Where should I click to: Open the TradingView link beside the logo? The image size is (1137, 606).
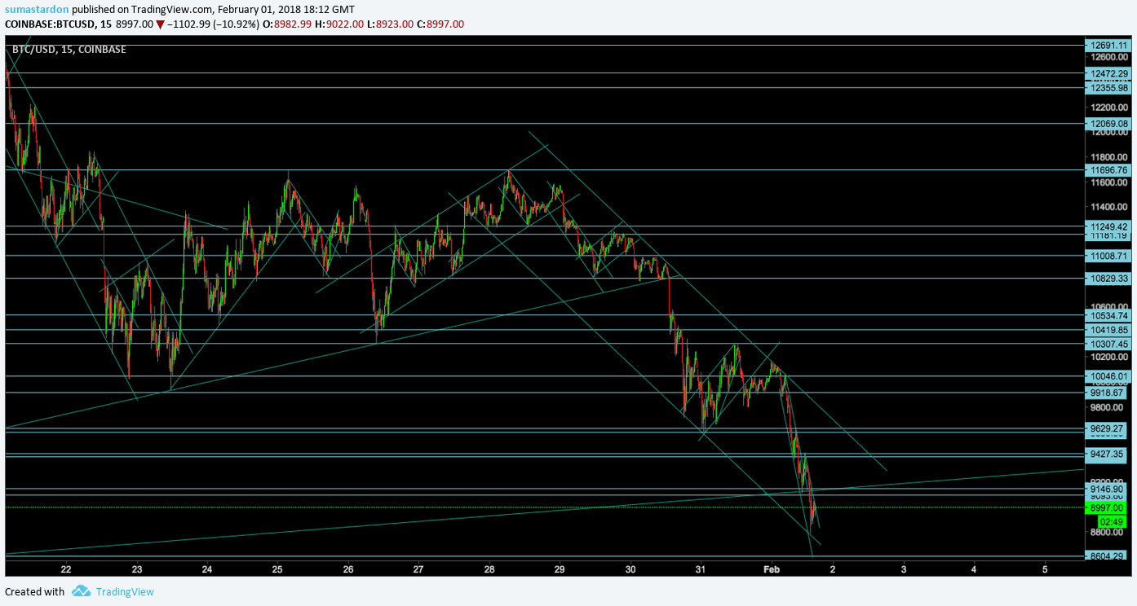[125, 592]
